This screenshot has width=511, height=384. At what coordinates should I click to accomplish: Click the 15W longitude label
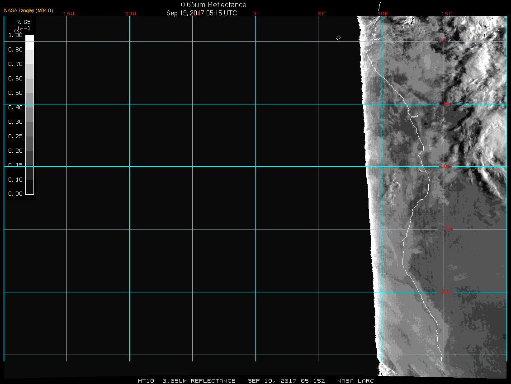tap(69, 14)
